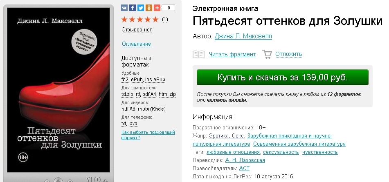Open tag 'сексуальность'
The image size is (389, 182).
pos(281,152)
